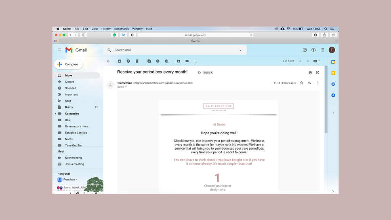The image size is (391, 220).
Task: Open the Keep side panel
Action: [333, 73]
